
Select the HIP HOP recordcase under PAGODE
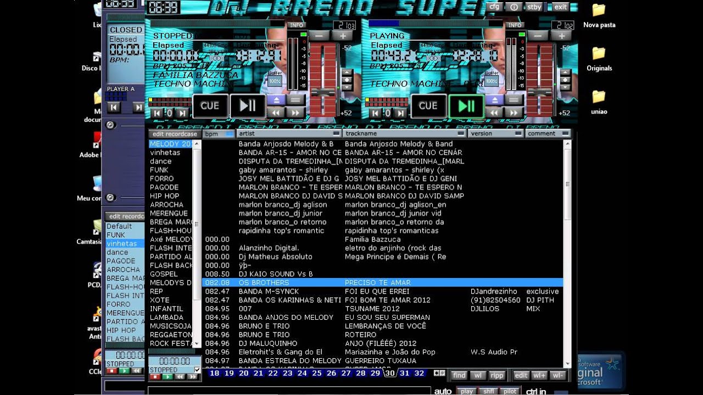pyautogui.click(x=165, y=196)
